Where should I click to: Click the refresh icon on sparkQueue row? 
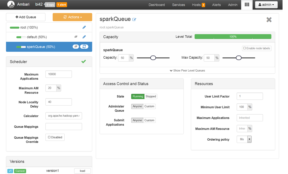pyautogui.click(x=84, y=47)
